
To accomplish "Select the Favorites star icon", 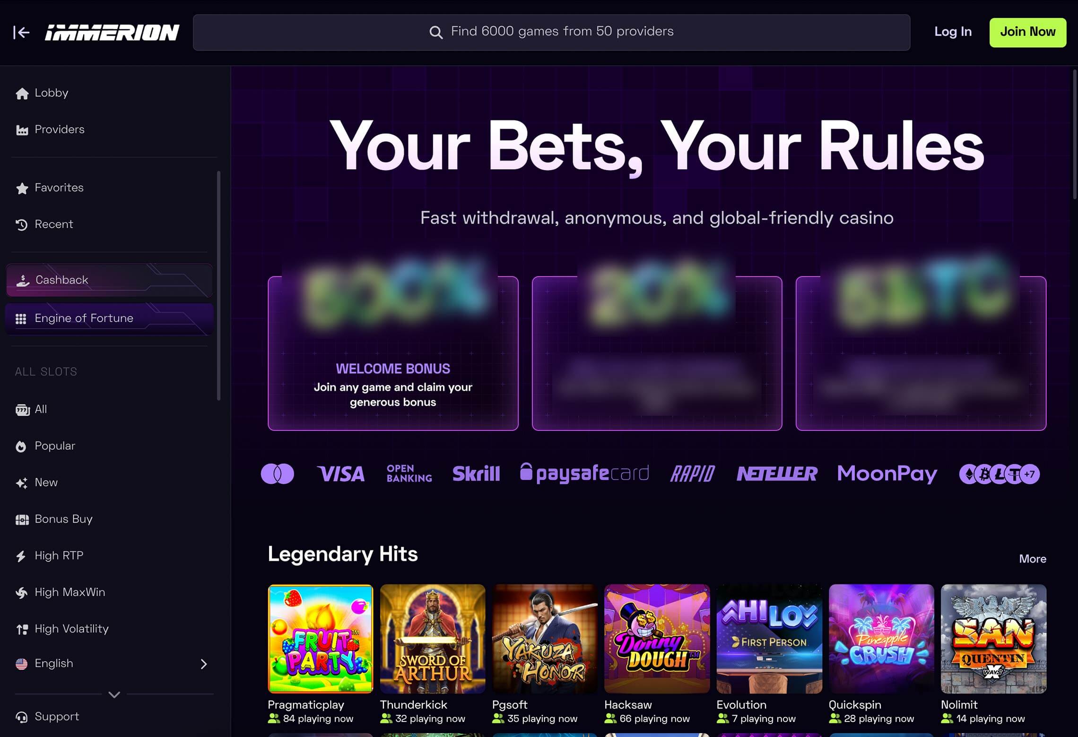I will (x=22, y=188).
